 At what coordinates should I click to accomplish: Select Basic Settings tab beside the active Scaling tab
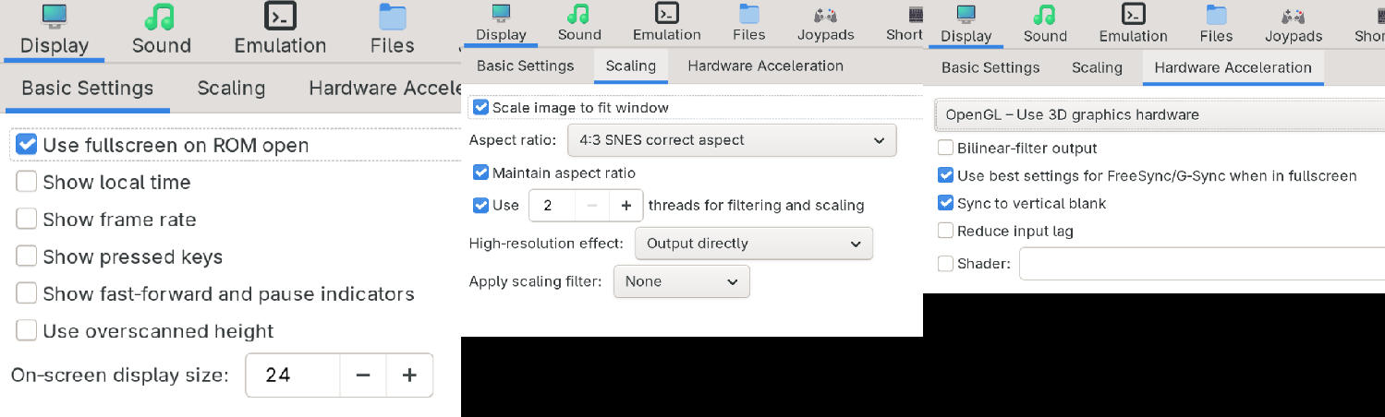click(525, 66)
